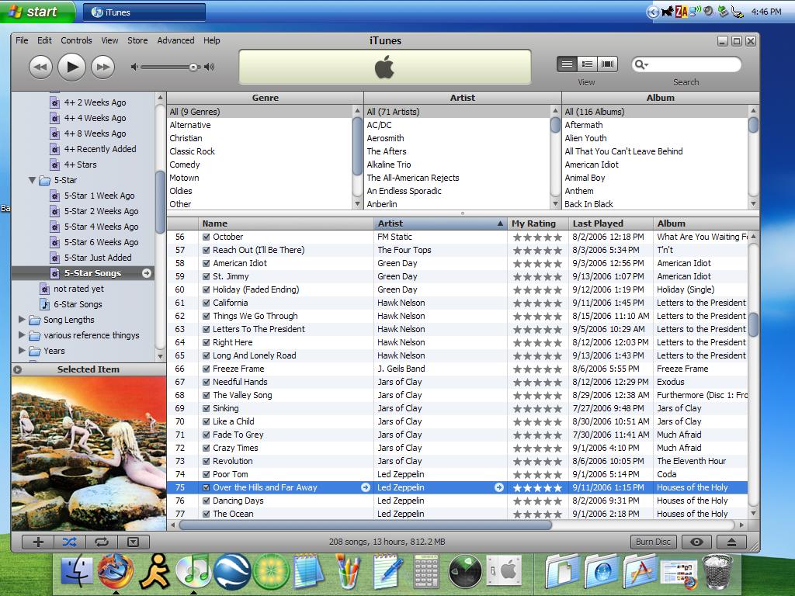Click the high volume speaker icon

click(x=210, y=67)
